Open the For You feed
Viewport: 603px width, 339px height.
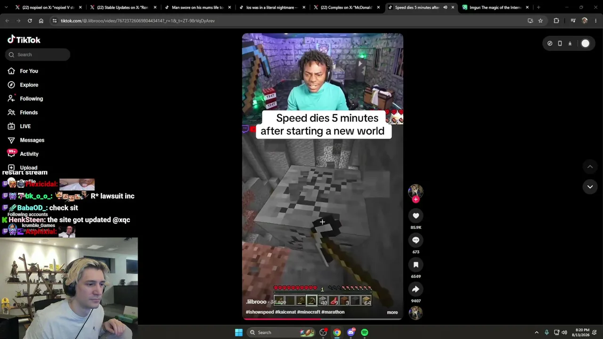pos(23,71)
